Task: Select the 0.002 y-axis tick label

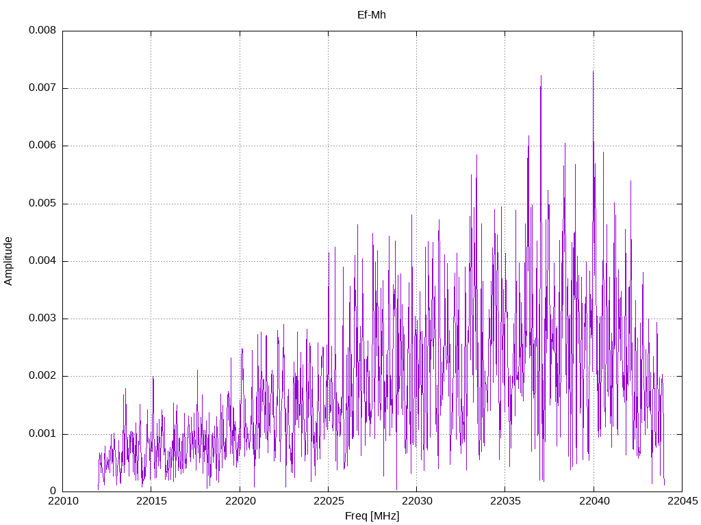Action: pos(42,376)
